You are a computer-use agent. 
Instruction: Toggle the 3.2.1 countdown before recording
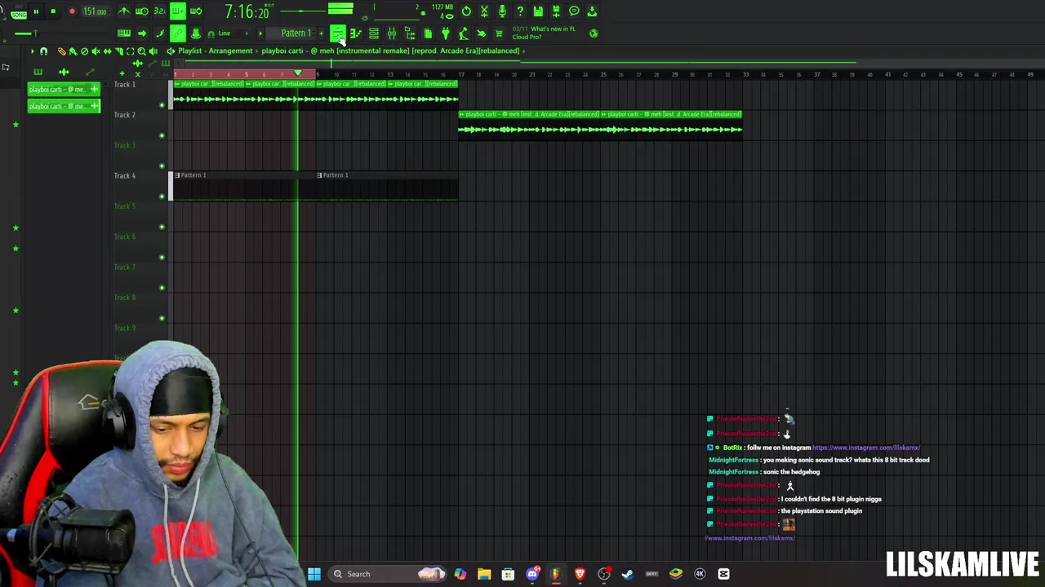160,11
